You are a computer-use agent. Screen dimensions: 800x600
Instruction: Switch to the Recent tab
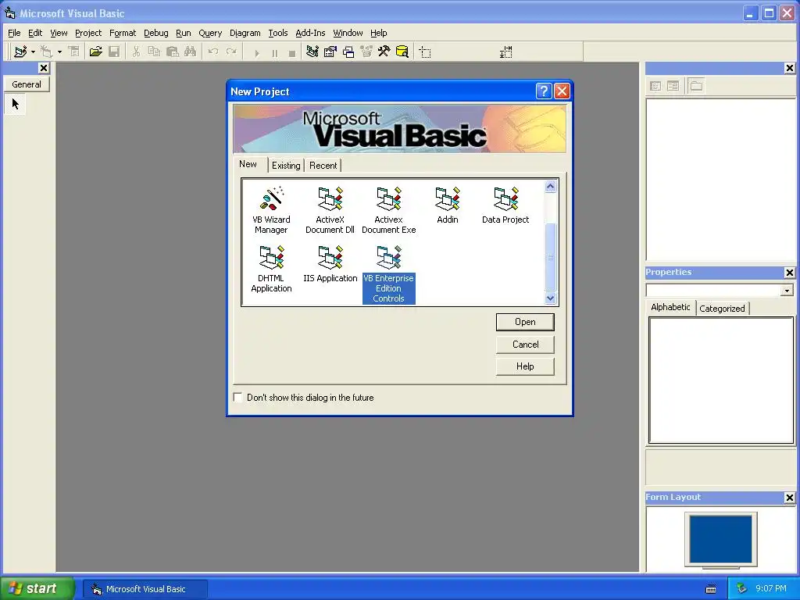[x=323, y=166]
